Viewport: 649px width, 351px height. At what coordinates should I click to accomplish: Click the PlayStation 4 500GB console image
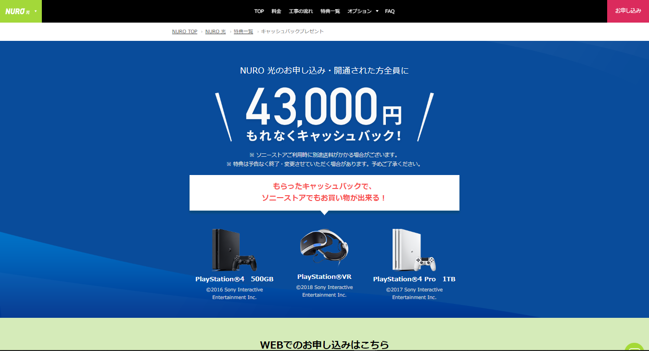pos(234,250)
